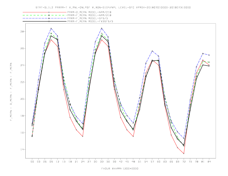Image resolution: width=228 pixels, height=176 pixels.
Task: Click x-axis forecast hour label 42
Action: (121, 162)
